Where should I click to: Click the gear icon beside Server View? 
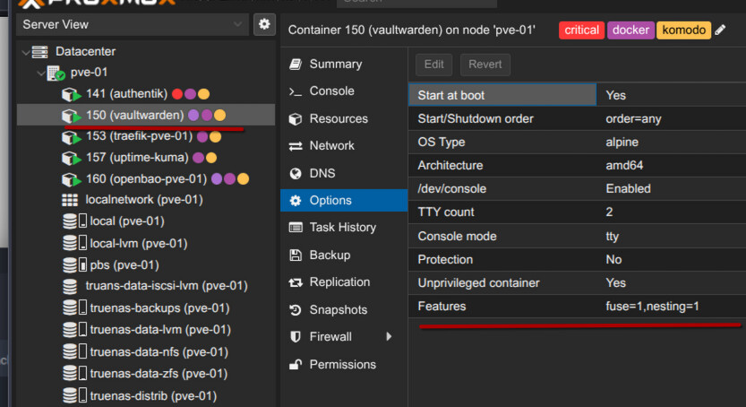(x=263, y=24)
